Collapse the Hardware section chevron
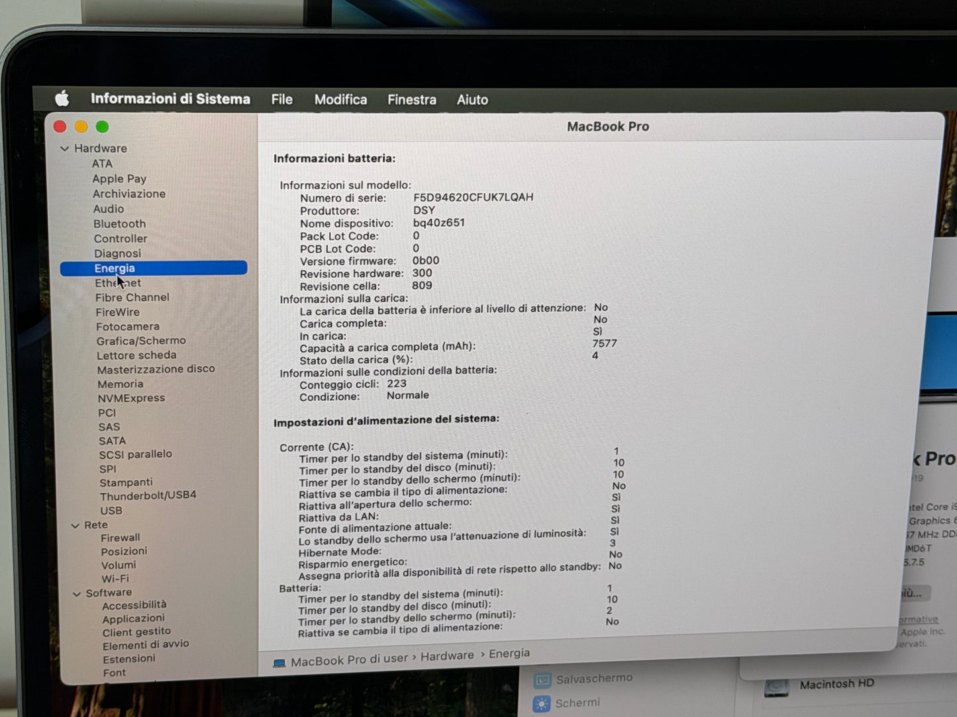 click(x=65, y=149)
